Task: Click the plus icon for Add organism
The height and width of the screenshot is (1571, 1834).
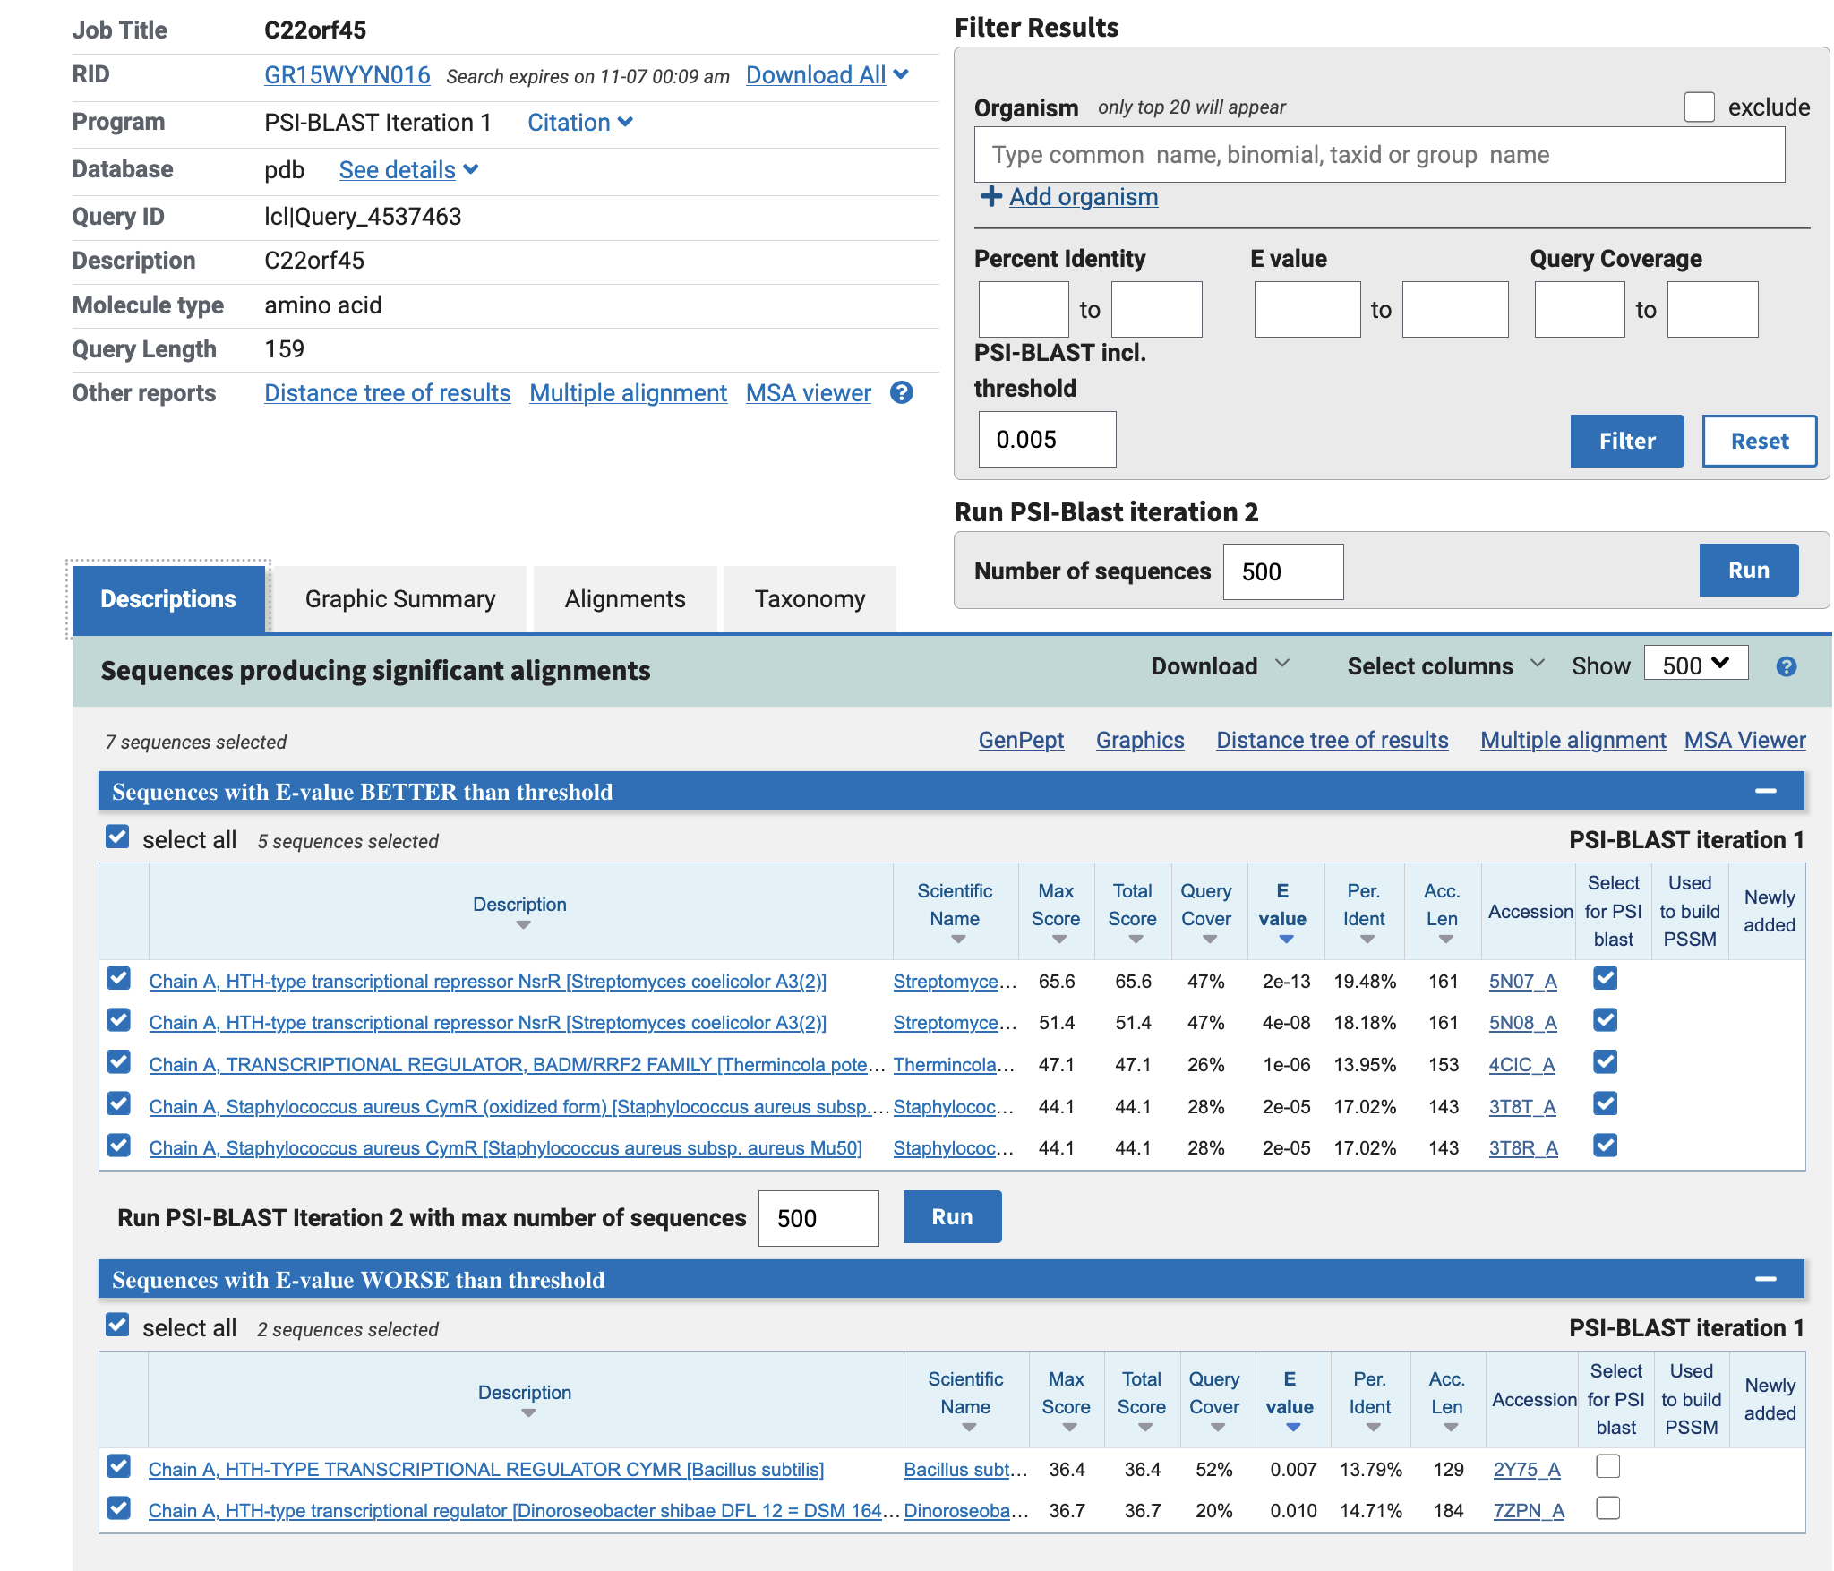Action: coord(990,196)
